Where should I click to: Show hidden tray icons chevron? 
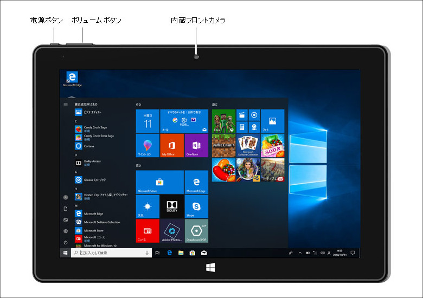[x=300, y=252]
